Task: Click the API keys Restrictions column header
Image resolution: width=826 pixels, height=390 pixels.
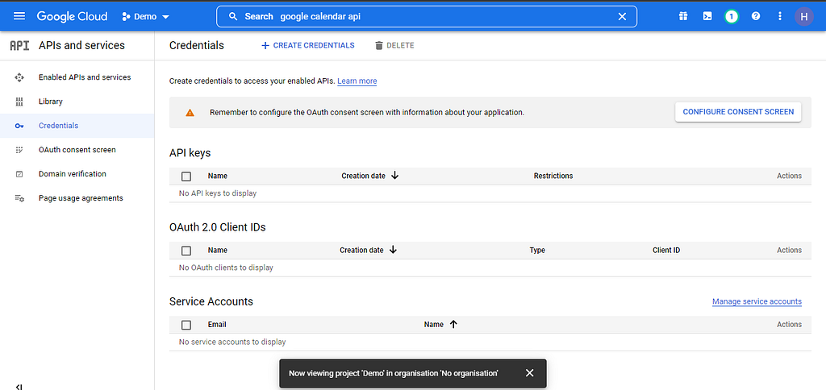Action: pos(553,176)
